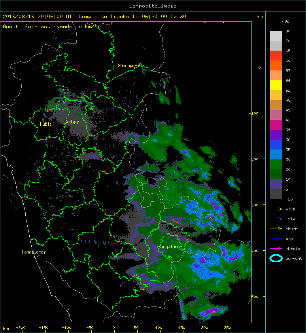Click the '-500' tick on vertical axis

[x=254, y=297]
